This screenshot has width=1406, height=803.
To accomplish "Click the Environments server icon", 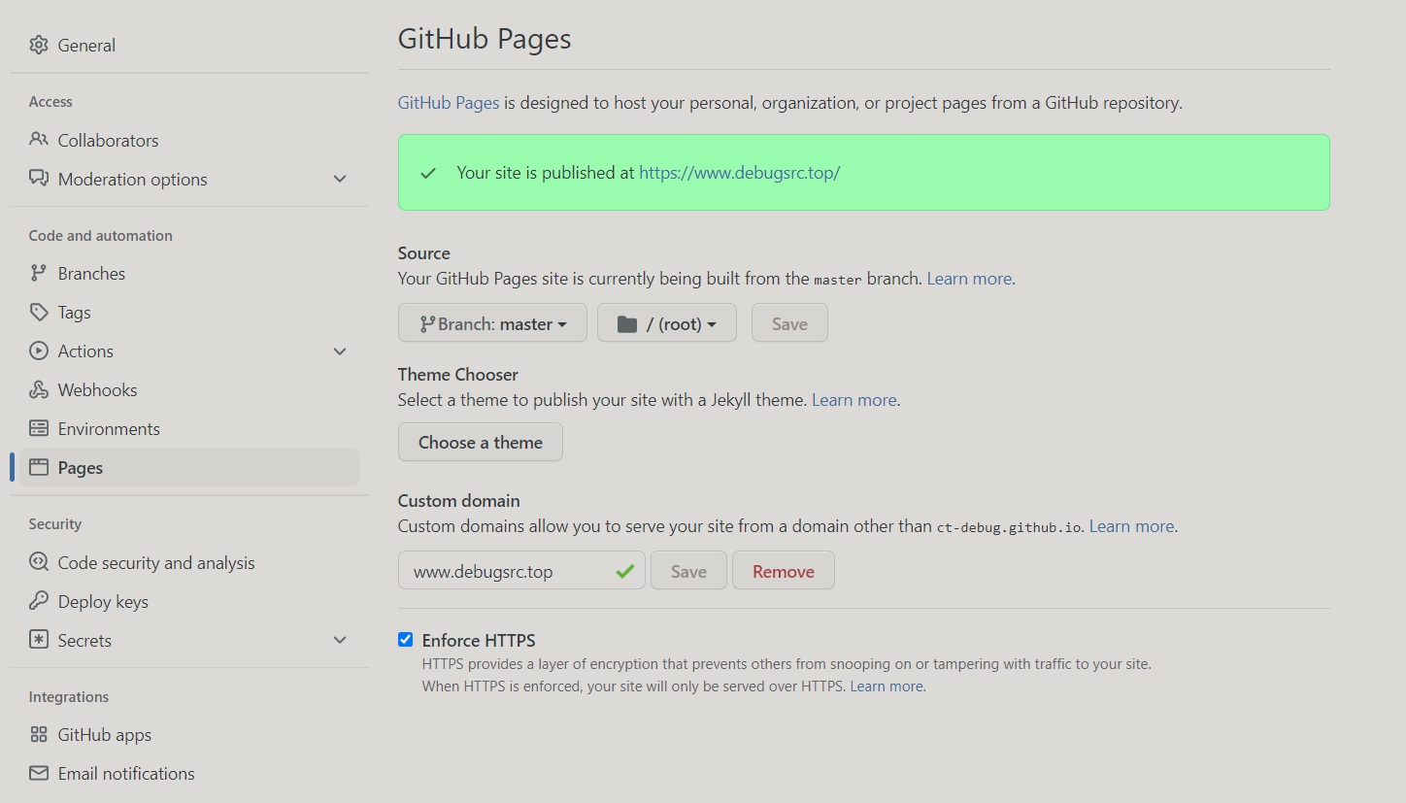I will 39,429.
